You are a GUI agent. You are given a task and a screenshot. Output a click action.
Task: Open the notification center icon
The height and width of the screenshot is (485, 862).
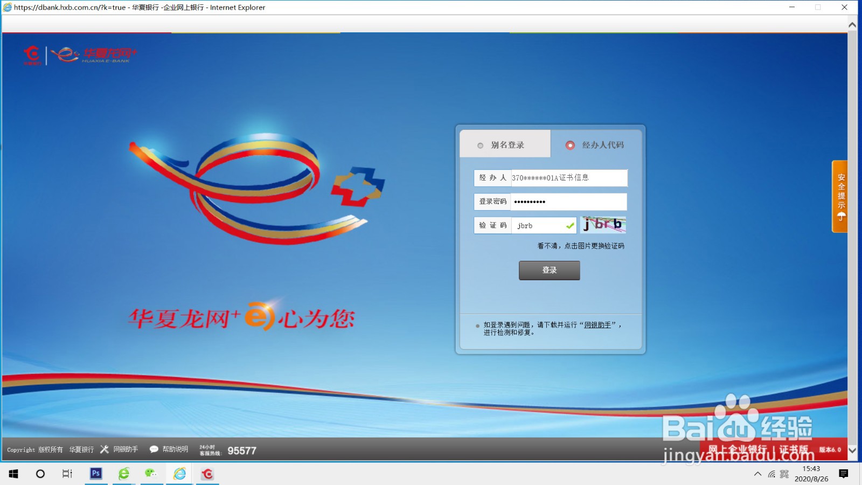pyautogui.click(x=844, y=474)
